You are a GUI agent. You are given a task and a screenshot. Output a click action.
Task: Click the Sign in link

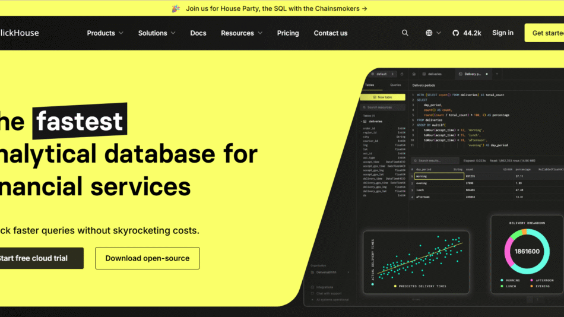point(502,33)
